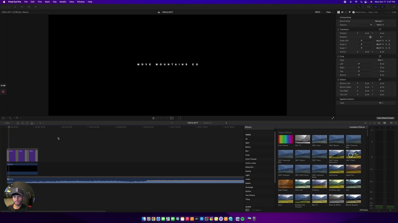The width and height of the screenshot is (398, 223).
Task: Click the Distort on-screen controls icon
Action: [380, 80]
